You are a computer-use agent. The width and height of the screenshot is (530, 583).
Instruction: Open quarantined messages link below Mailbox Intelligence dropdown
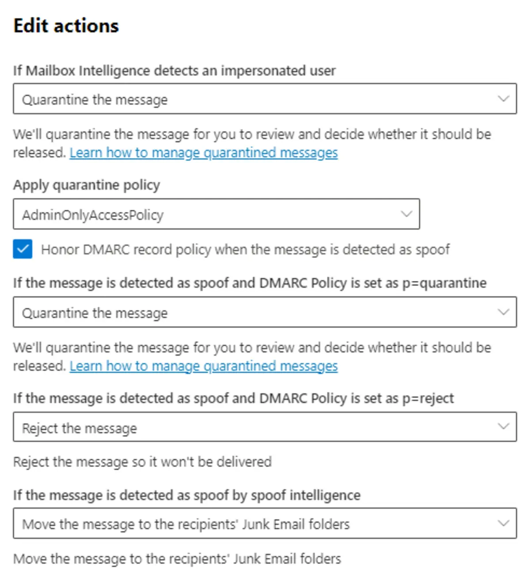tap(204, 153)
